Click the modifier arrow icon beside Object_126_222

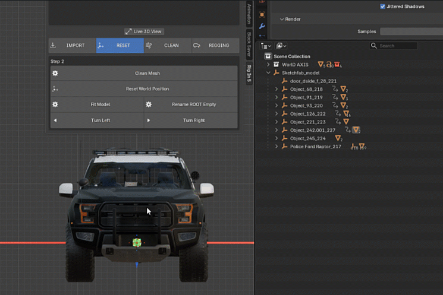tap(338, 113)
